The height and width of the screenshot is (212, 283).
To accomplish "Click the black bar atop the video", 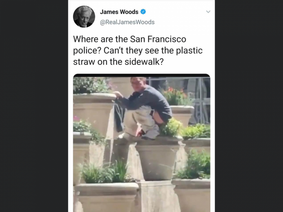I will tap(141, 75).
